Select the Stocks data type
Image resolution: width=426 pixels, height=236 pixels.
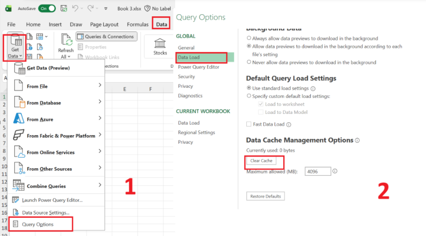[160, 47]
